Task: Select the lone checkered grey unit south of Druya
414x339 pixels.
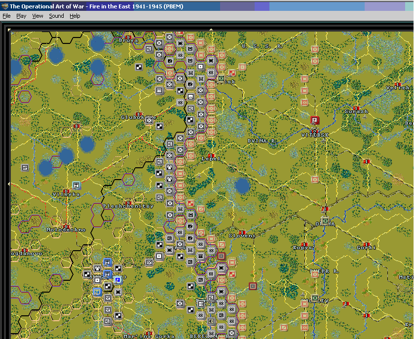Action: (x=139, y=67)
